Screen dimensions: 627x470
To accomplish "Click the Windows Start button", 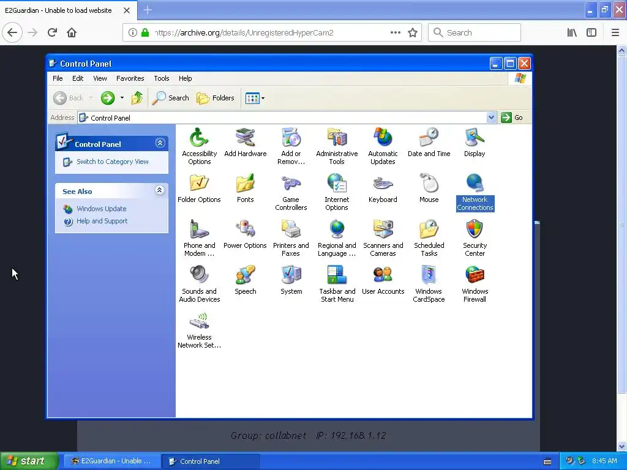I will point(28,461).
